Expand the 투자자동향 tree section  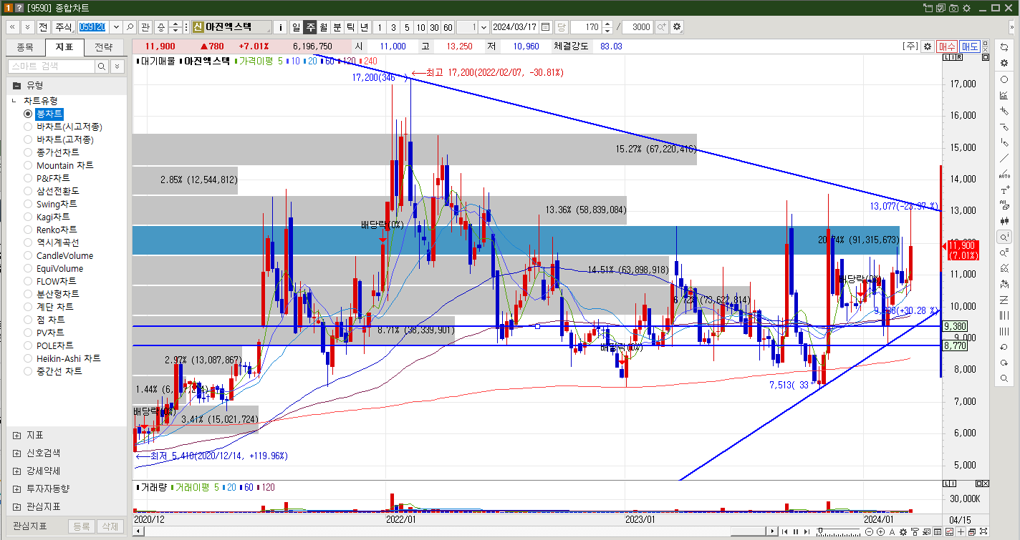16,489
